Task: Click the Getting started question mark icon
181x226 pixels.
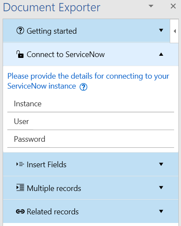Action: [x=20, y=31]
